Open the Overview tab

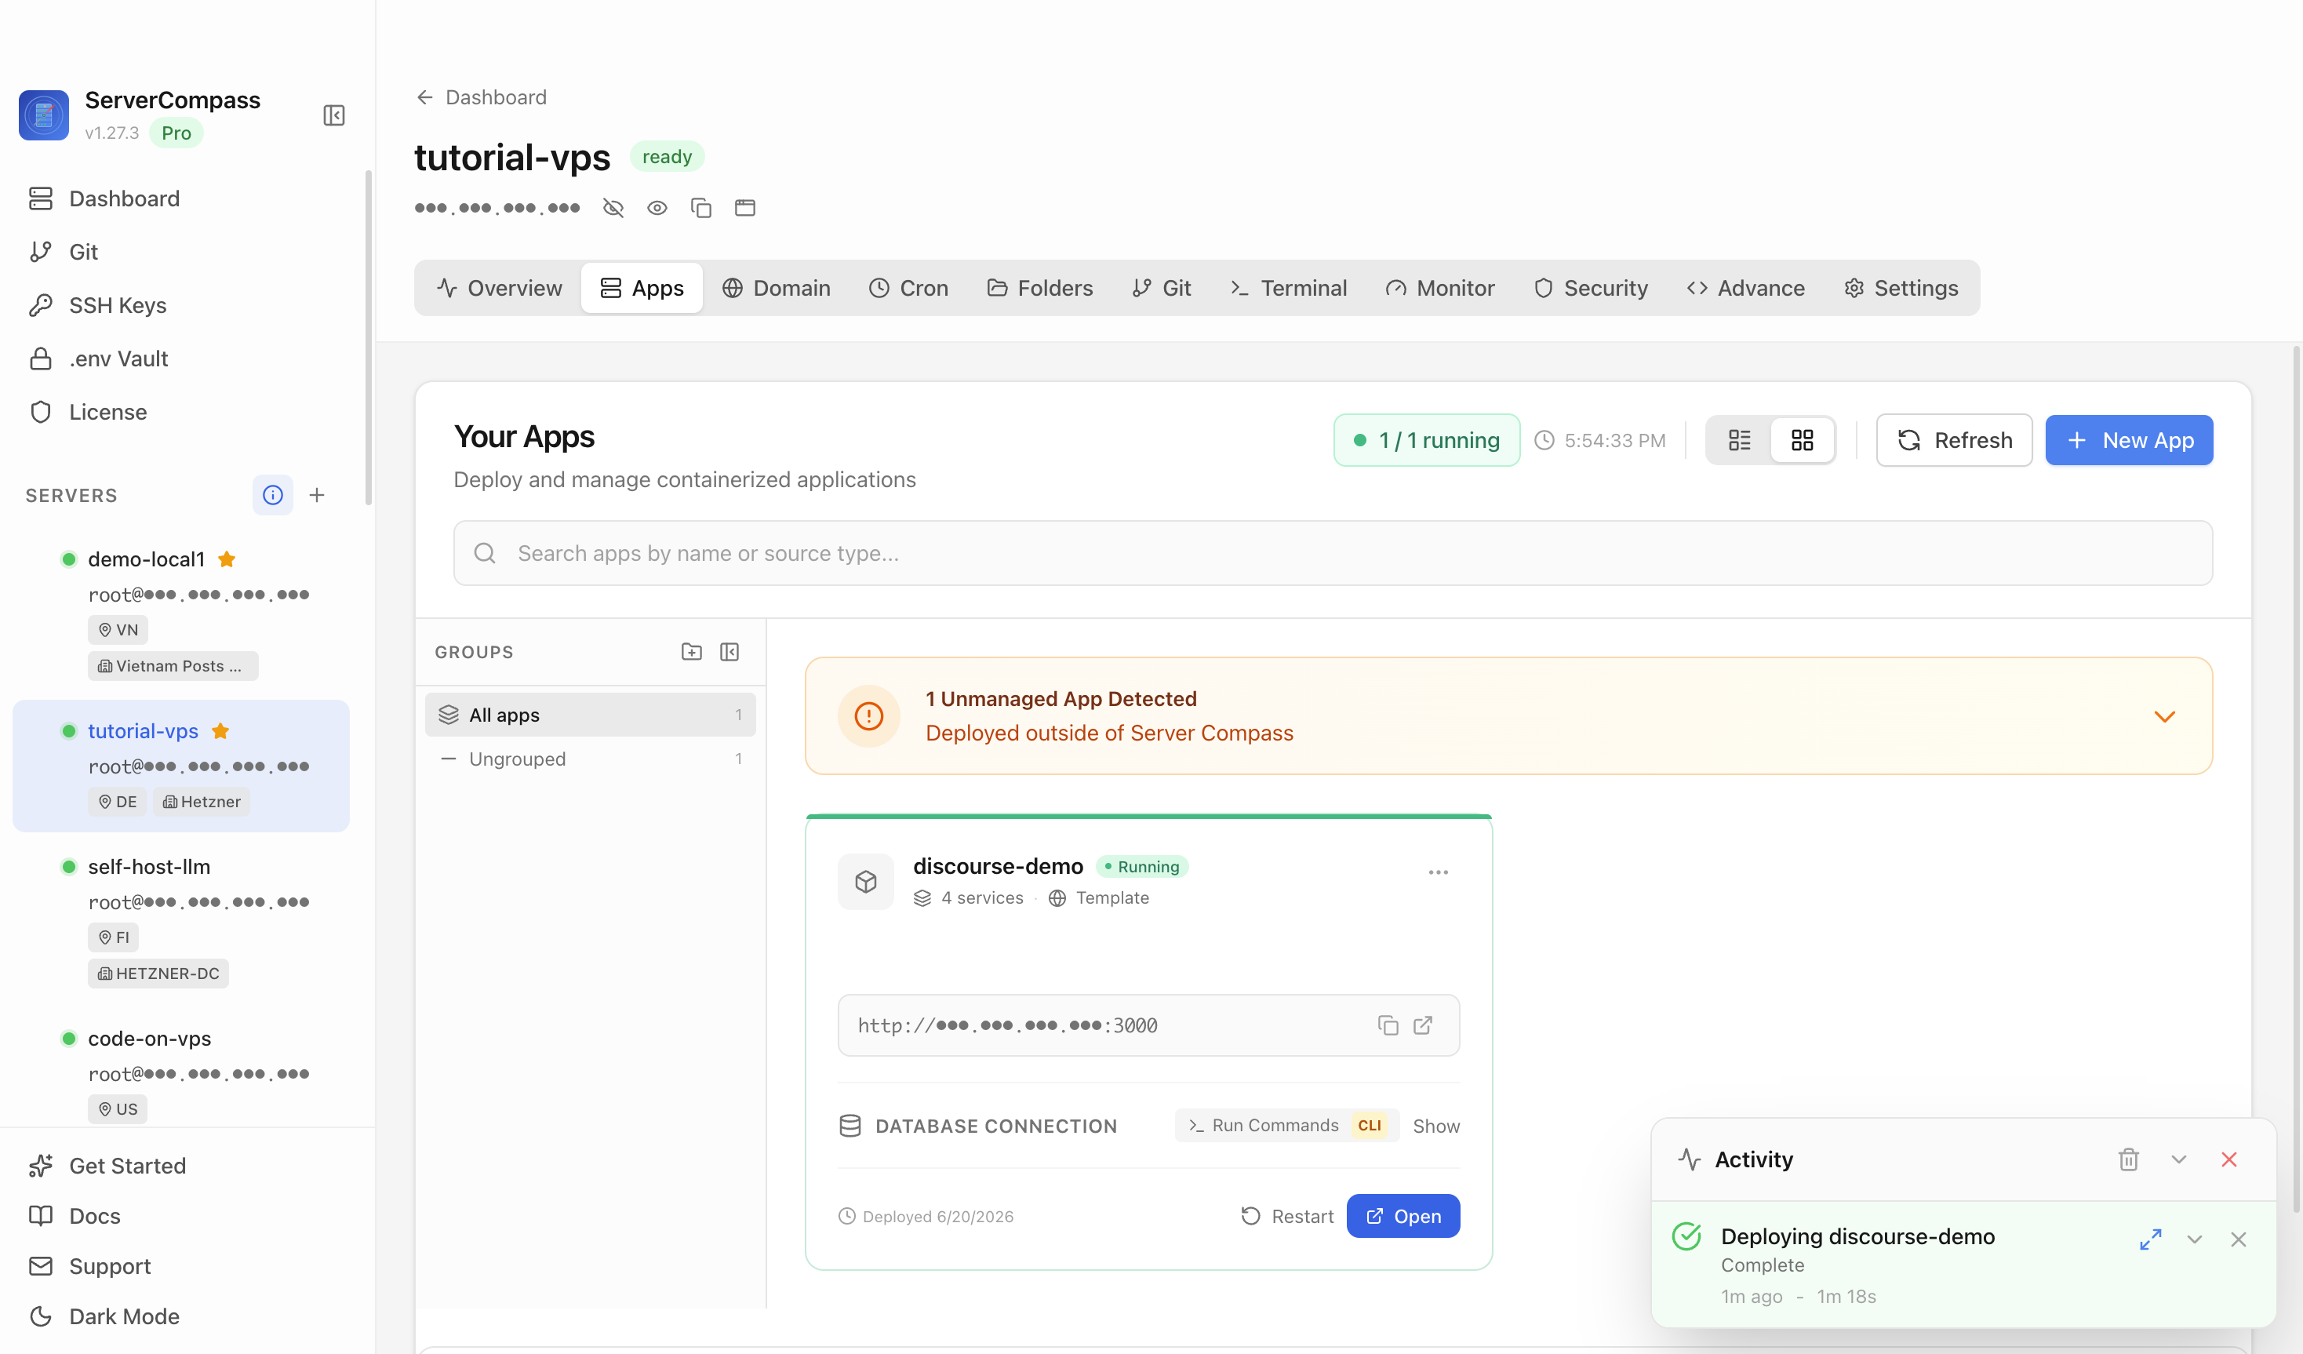(x=499, y=288)
